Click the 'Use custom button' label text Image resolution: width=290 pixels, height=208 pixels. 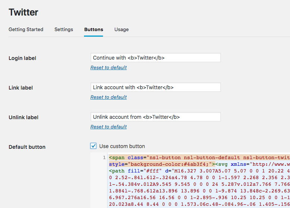pyautogui.click(x=122, y=146)
